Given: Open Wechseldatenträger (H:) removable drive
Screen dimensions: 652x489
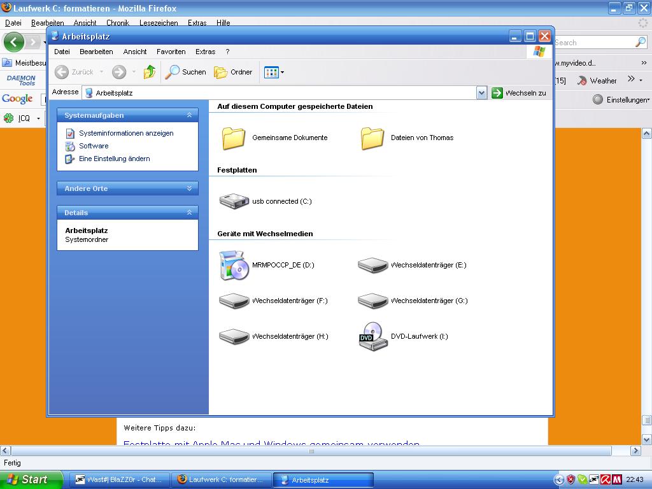Looking at the screenshot, I should pos(234,336).
